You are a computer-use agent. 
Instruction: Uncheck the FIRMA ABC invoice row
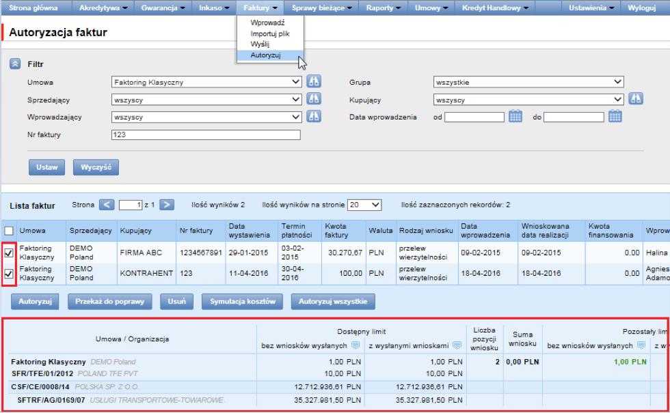(x=8, y=253)
